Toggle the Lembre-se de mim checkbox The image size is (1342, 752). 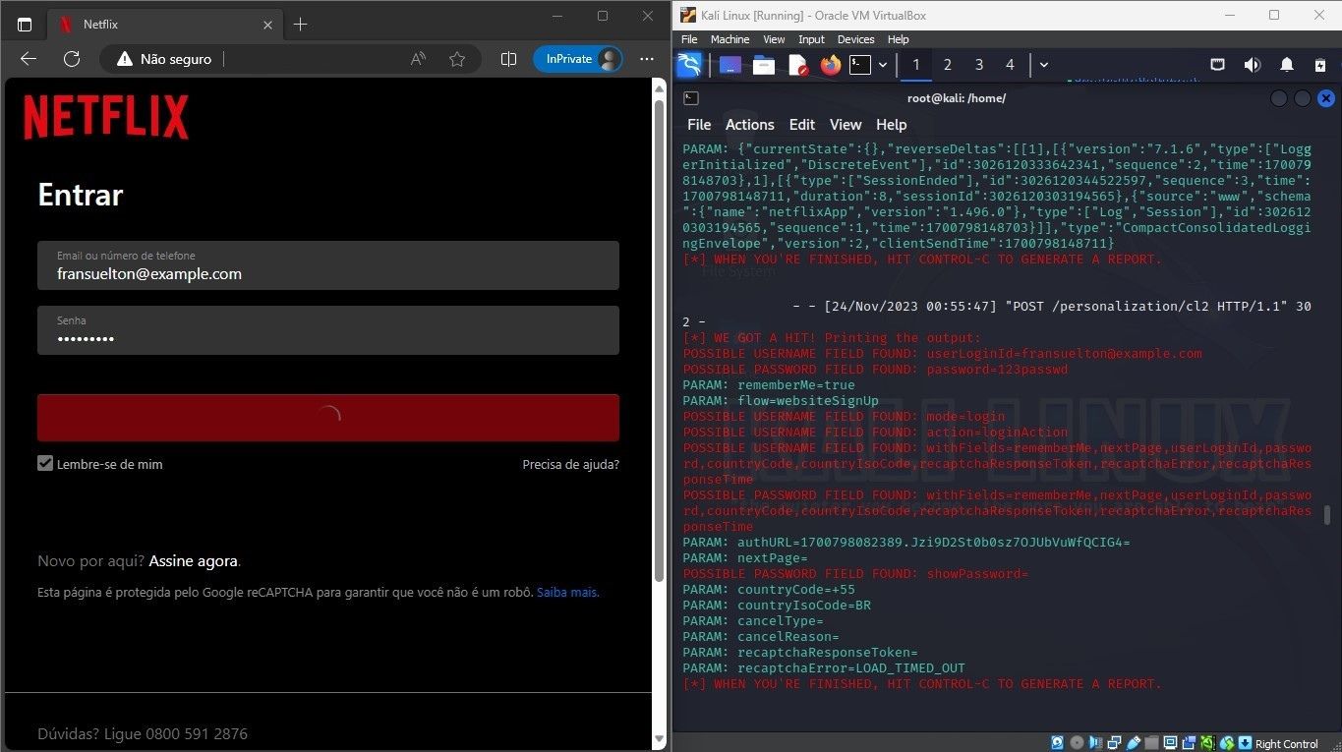[45, 463]
